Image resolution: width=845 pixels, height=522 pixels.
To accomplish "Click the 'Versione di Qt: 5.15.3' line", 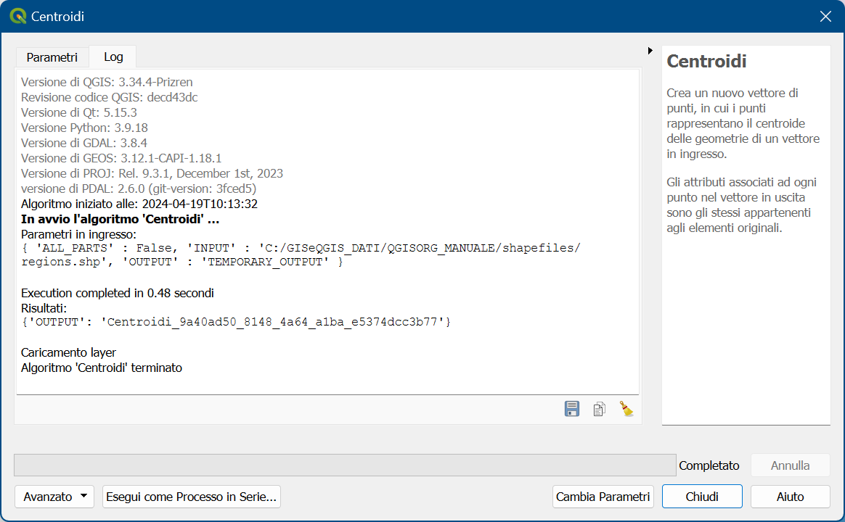I will [x=79, y=112].
